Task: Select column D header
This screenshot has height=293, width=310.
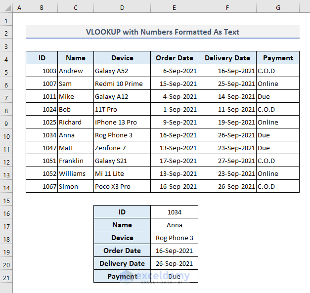Action: click(122, 8)
